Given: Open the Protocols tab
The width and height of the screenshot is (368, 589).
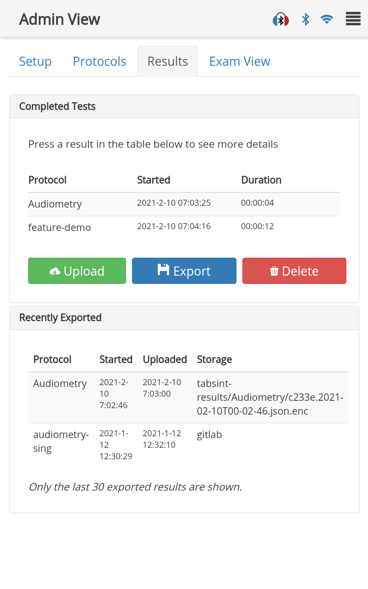Looking at the screenshot, I should (99, 62).
